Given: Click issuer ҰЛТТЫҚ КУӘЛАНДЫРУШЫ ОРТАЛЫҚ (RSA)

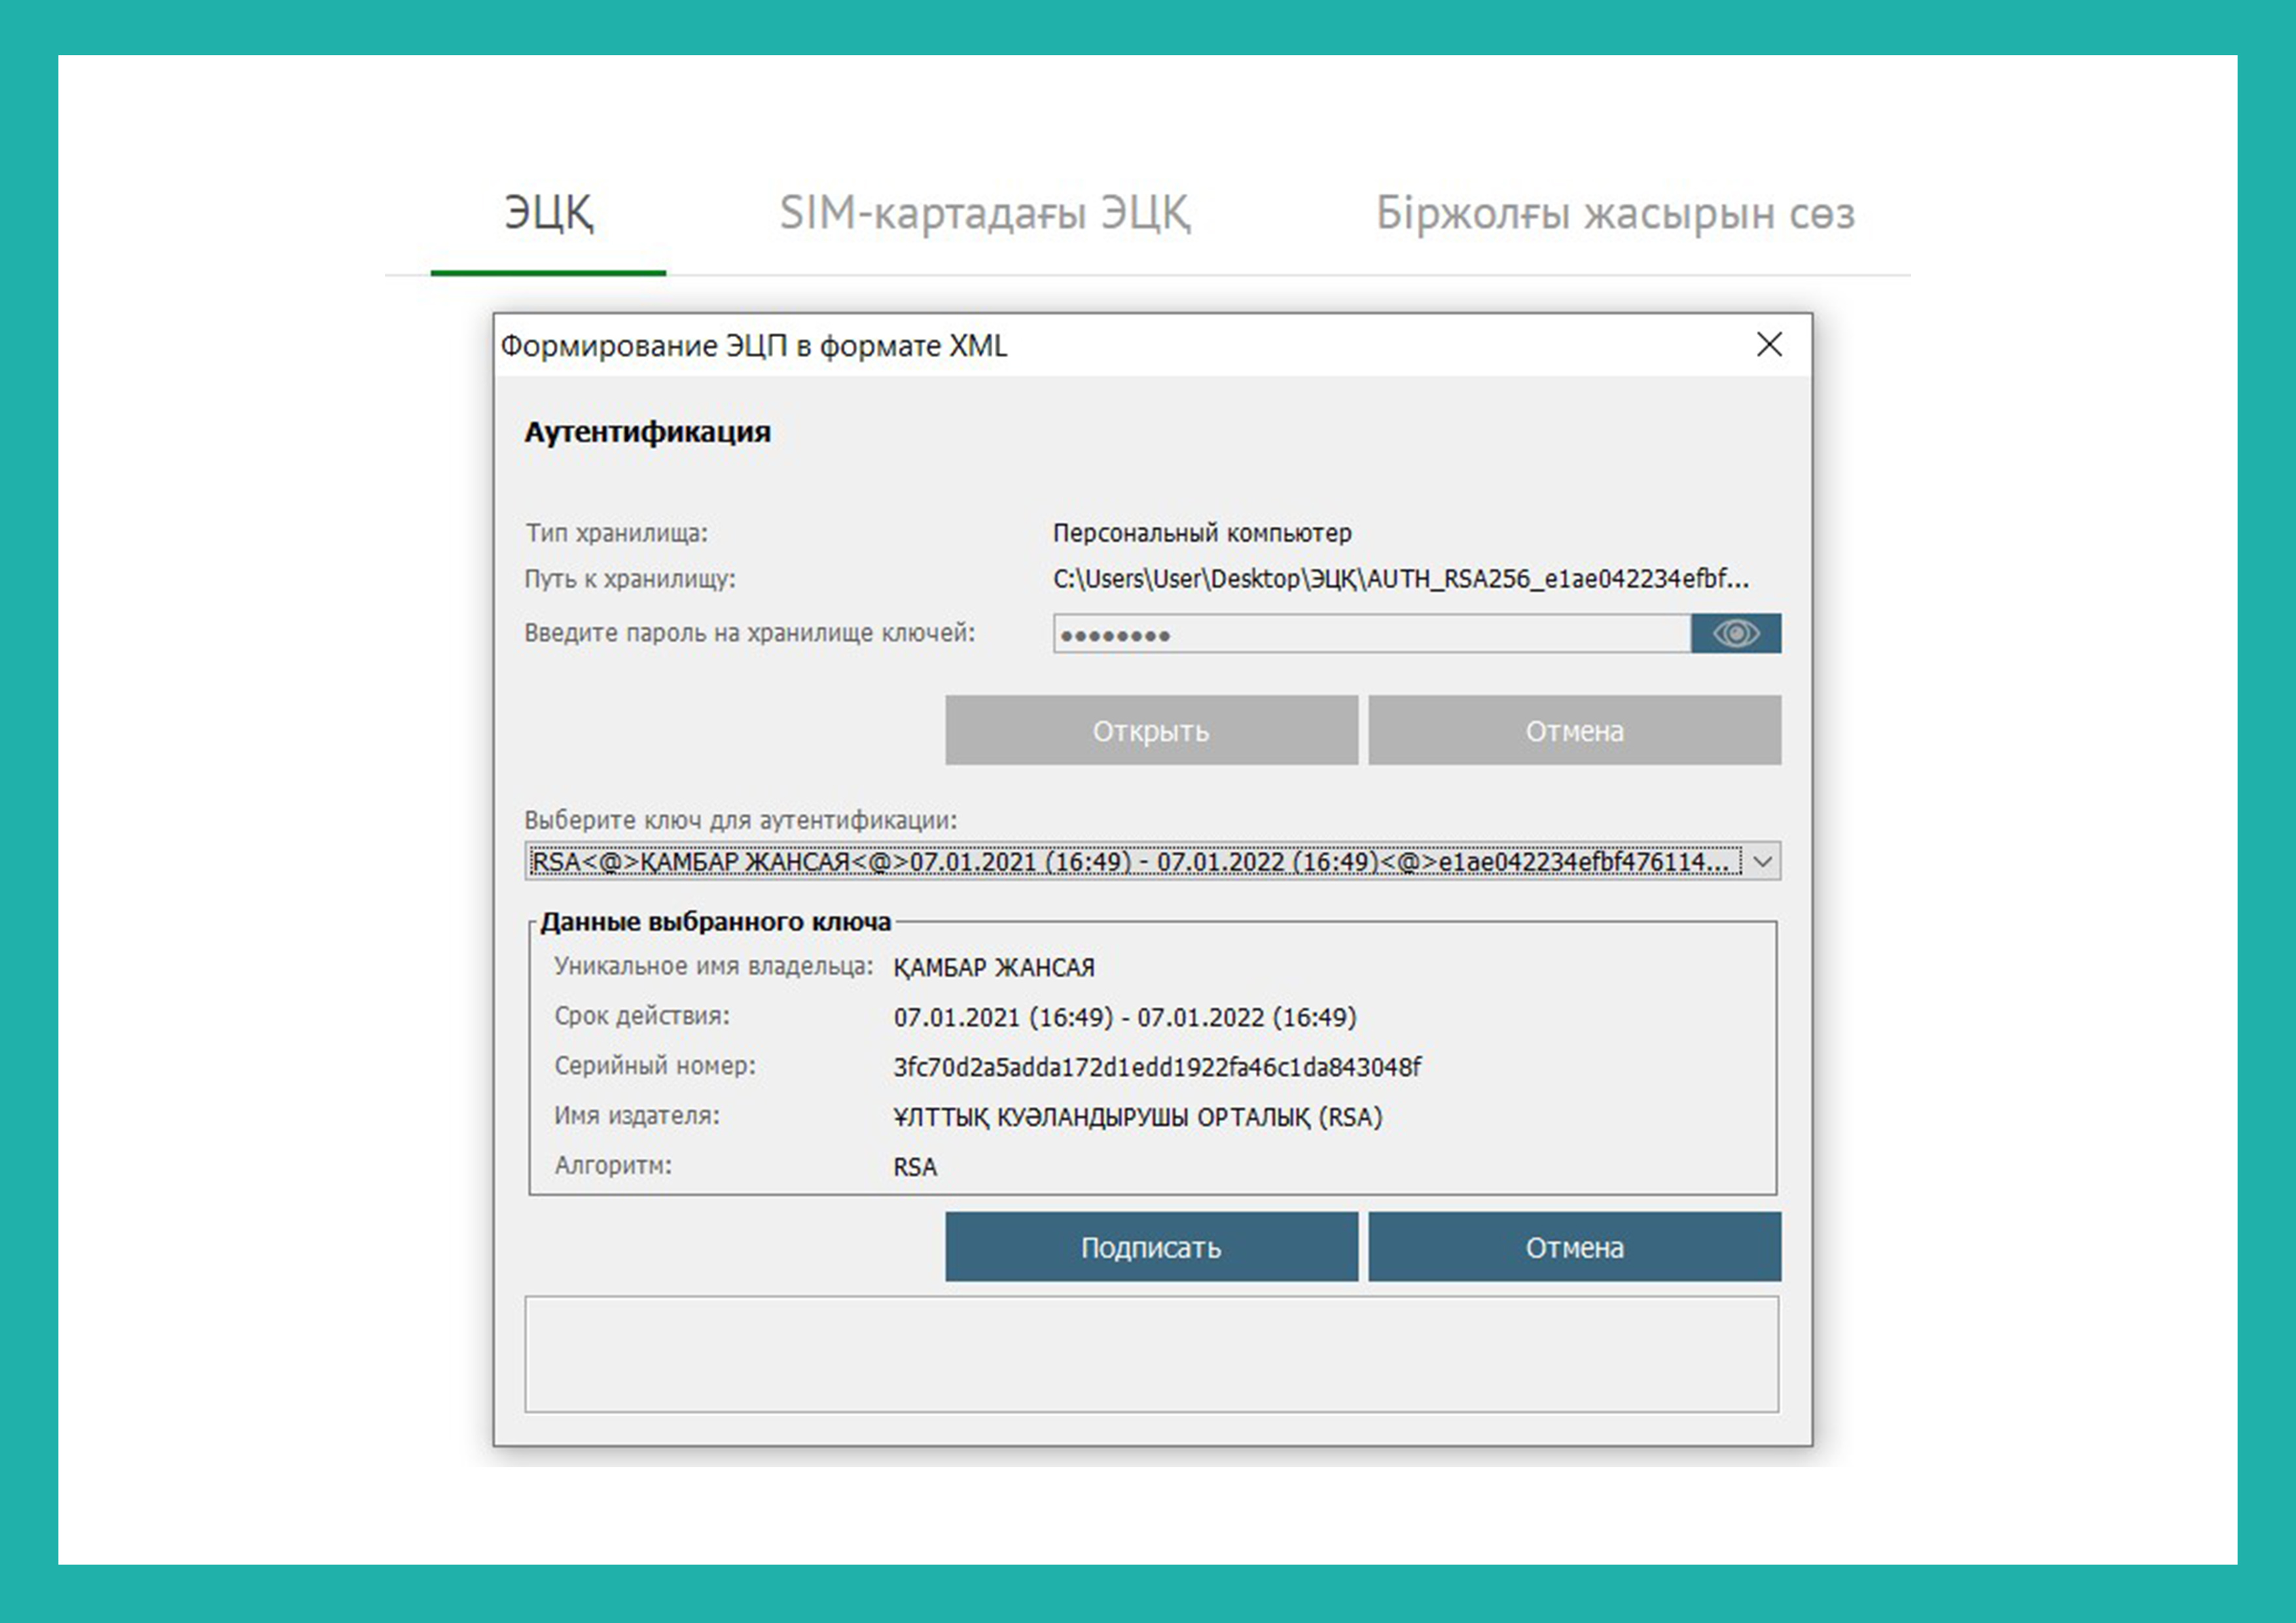Looking at the screenshot, I should [1138, 1117].
